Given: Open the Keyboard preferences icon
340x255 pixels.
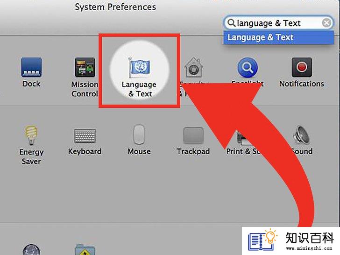Looking at the screenshot, I should (x=85, y=136).
